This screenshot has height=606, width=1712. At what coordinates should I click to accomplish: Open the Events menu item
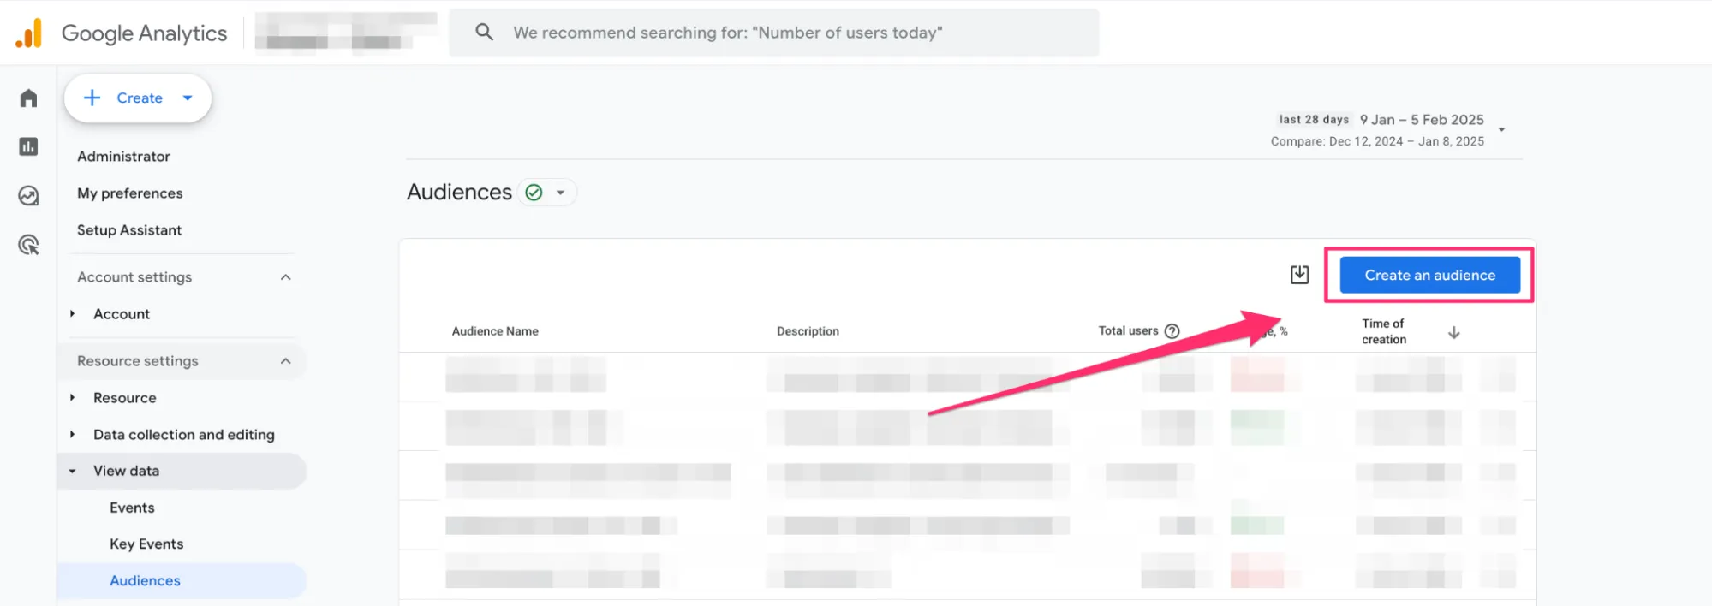[132, 508]
